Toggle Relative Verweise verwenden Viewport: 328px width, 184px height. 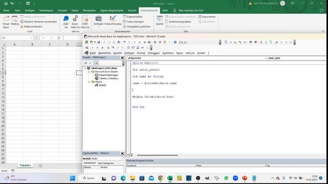click(39, 21)
